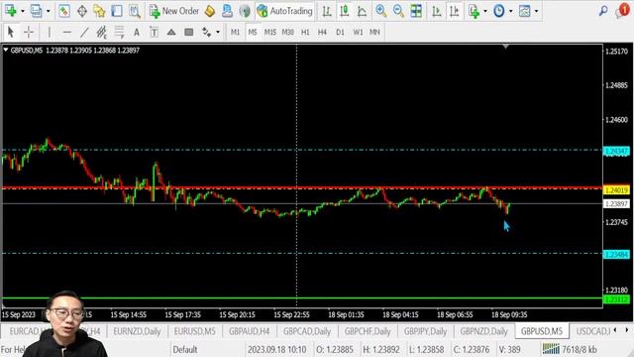Show the Market Watch window

63,11
